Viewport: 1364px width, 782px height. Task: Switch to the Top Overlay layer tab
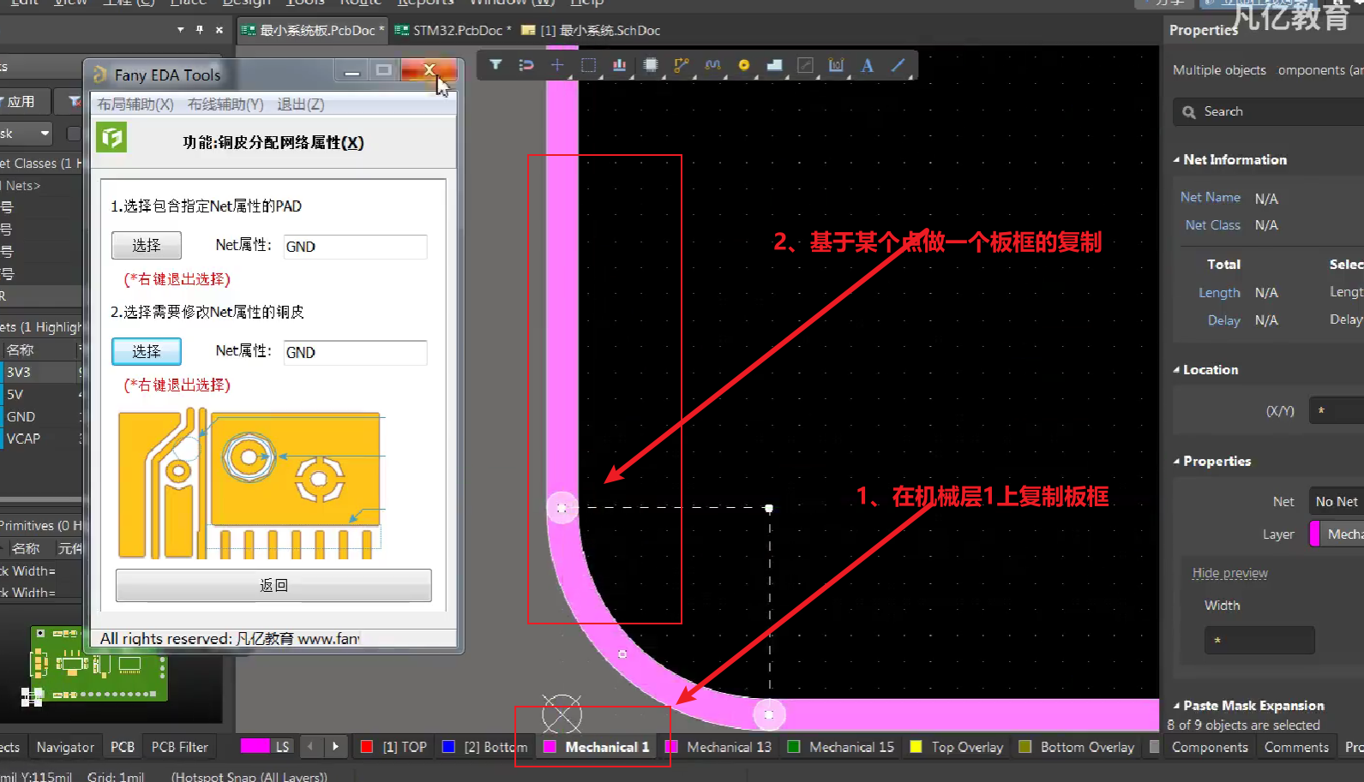(x=957, y=747)
